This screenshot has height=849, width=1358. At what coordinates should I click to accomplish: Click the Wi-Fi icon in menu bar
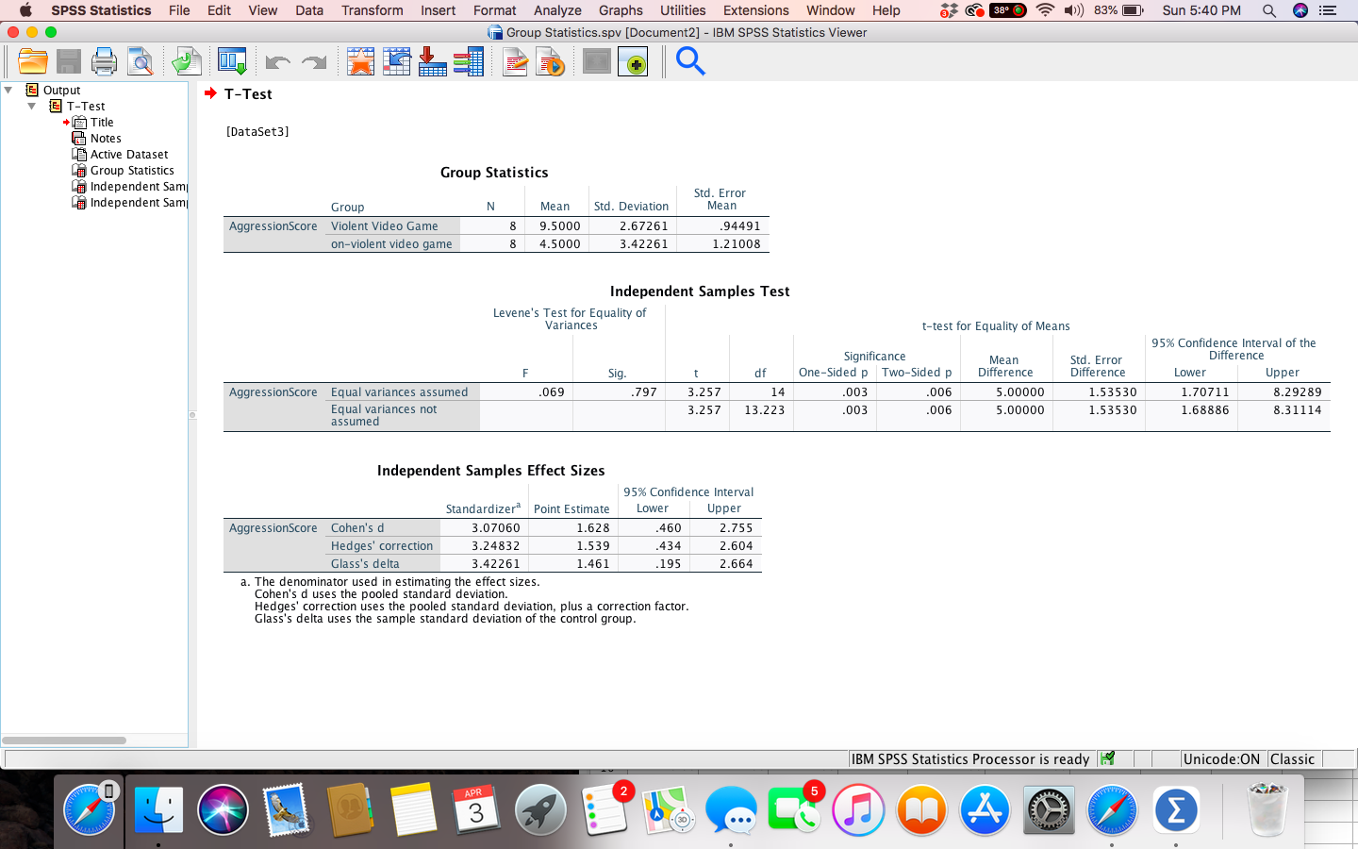(1045, 10)
